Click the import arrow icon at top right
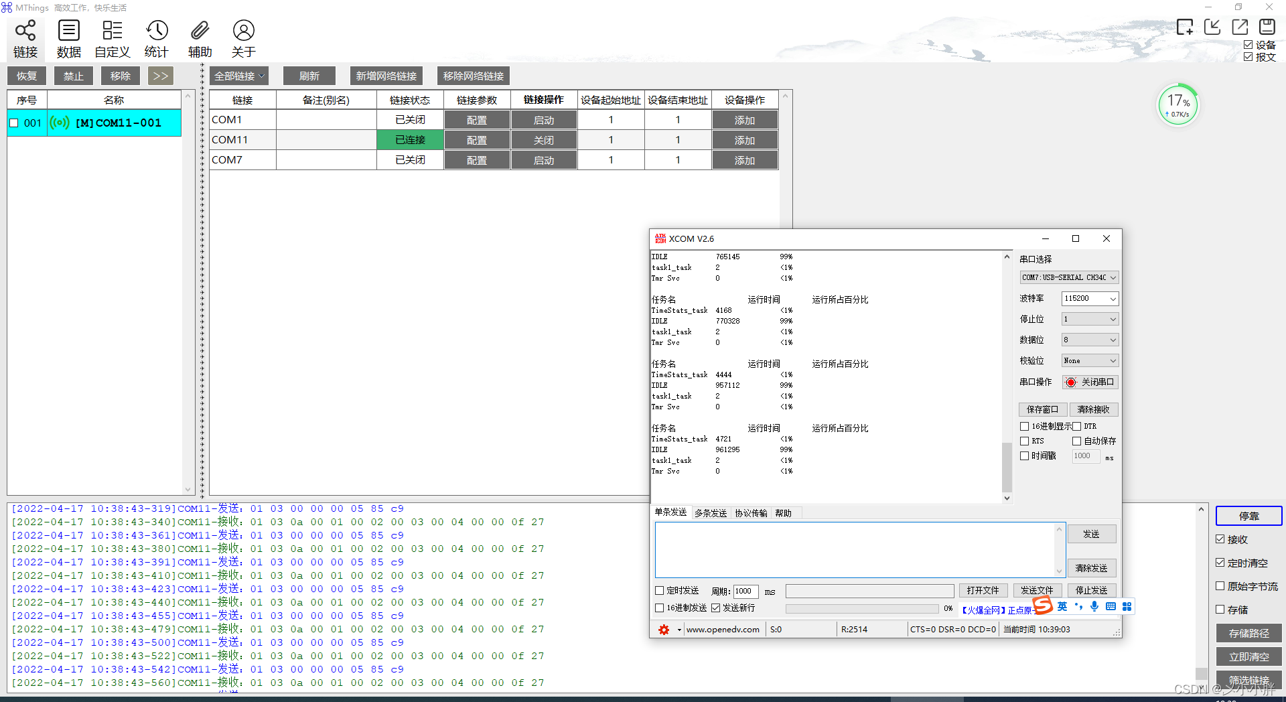This screenshot has width=1286, height=702. (1212, 27)
